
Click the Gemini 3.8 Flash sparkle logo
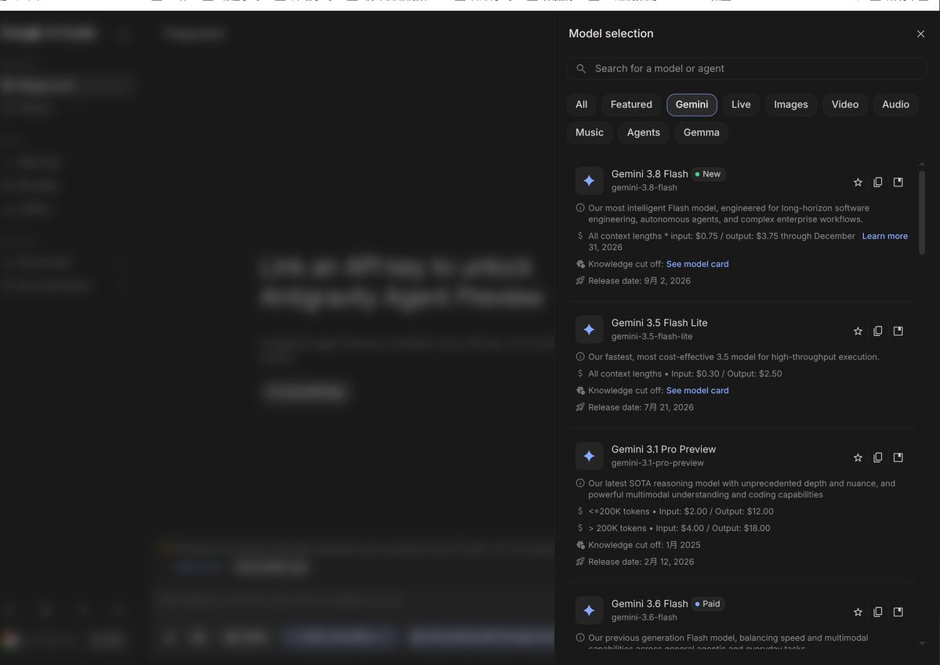(x=589, y=180)
